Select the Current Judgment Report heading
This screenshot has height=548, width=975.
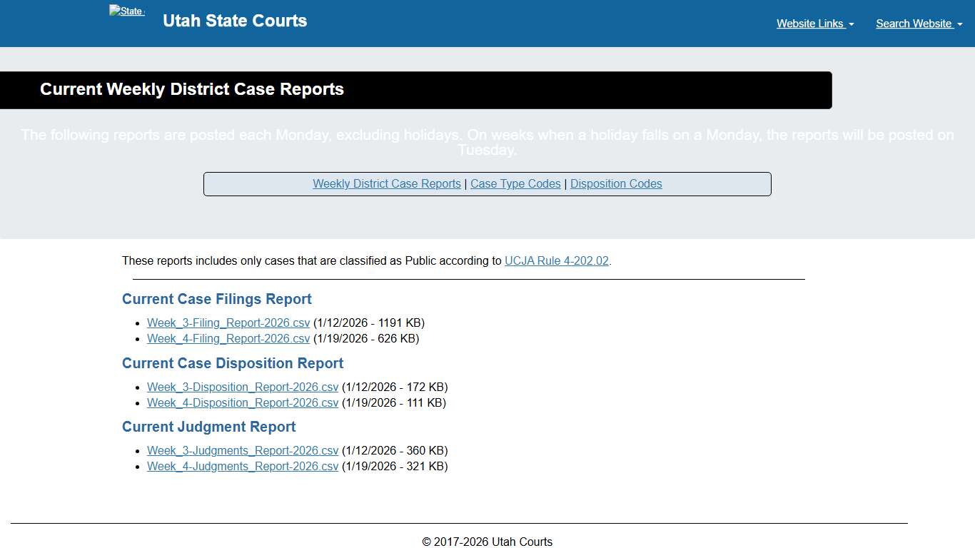(208, 427)
